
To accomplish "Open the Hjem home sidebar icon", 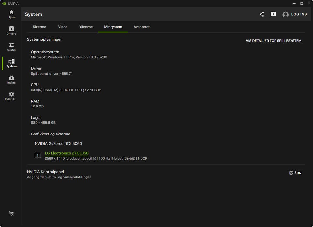I will [11, 14].
